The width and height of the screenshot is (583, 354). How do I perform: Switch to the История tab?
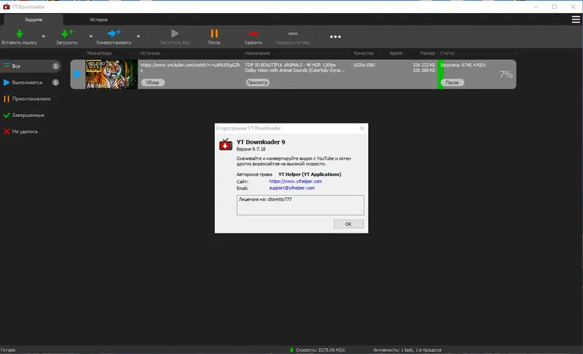pyautogui.click(x=98, y=20)
